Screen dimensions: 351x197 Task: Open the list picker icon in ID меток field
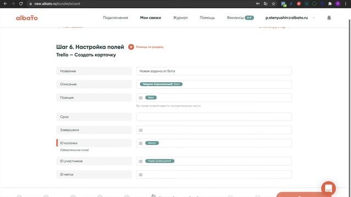coord(140,175)
